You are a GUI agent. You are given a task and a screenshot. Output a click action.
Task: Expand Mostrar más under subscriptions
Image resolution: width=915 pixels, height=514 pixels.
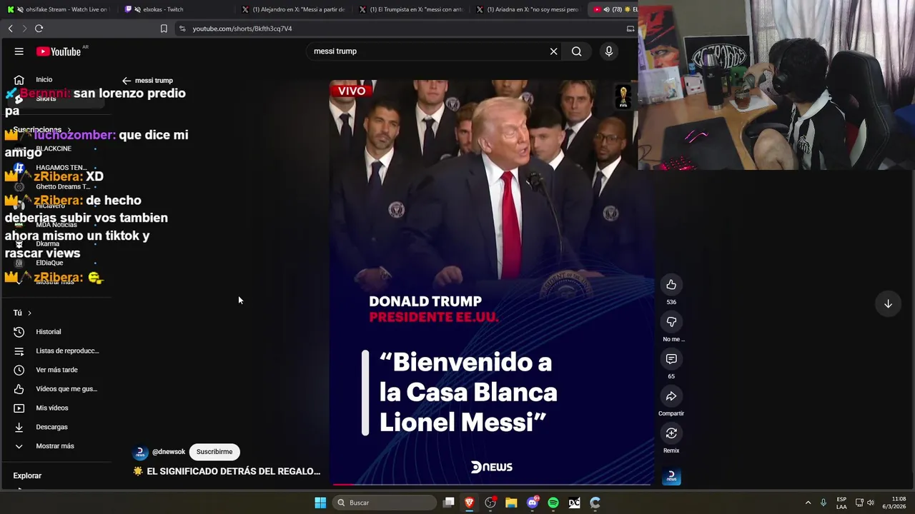click(x=55, y=282)
